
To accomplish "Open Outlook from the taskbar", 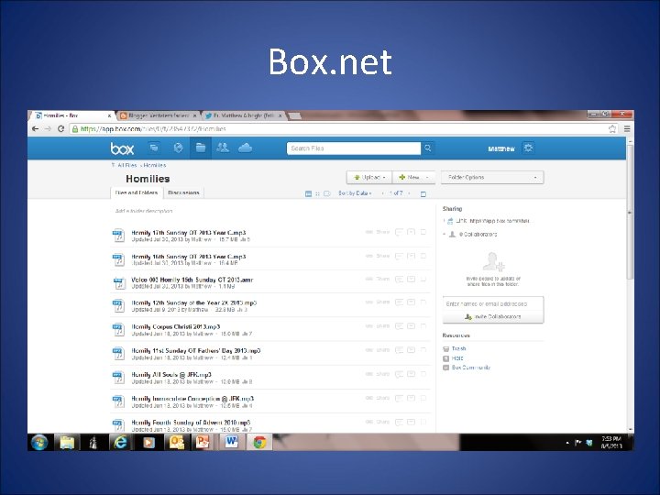I will [x=176, y=443].
